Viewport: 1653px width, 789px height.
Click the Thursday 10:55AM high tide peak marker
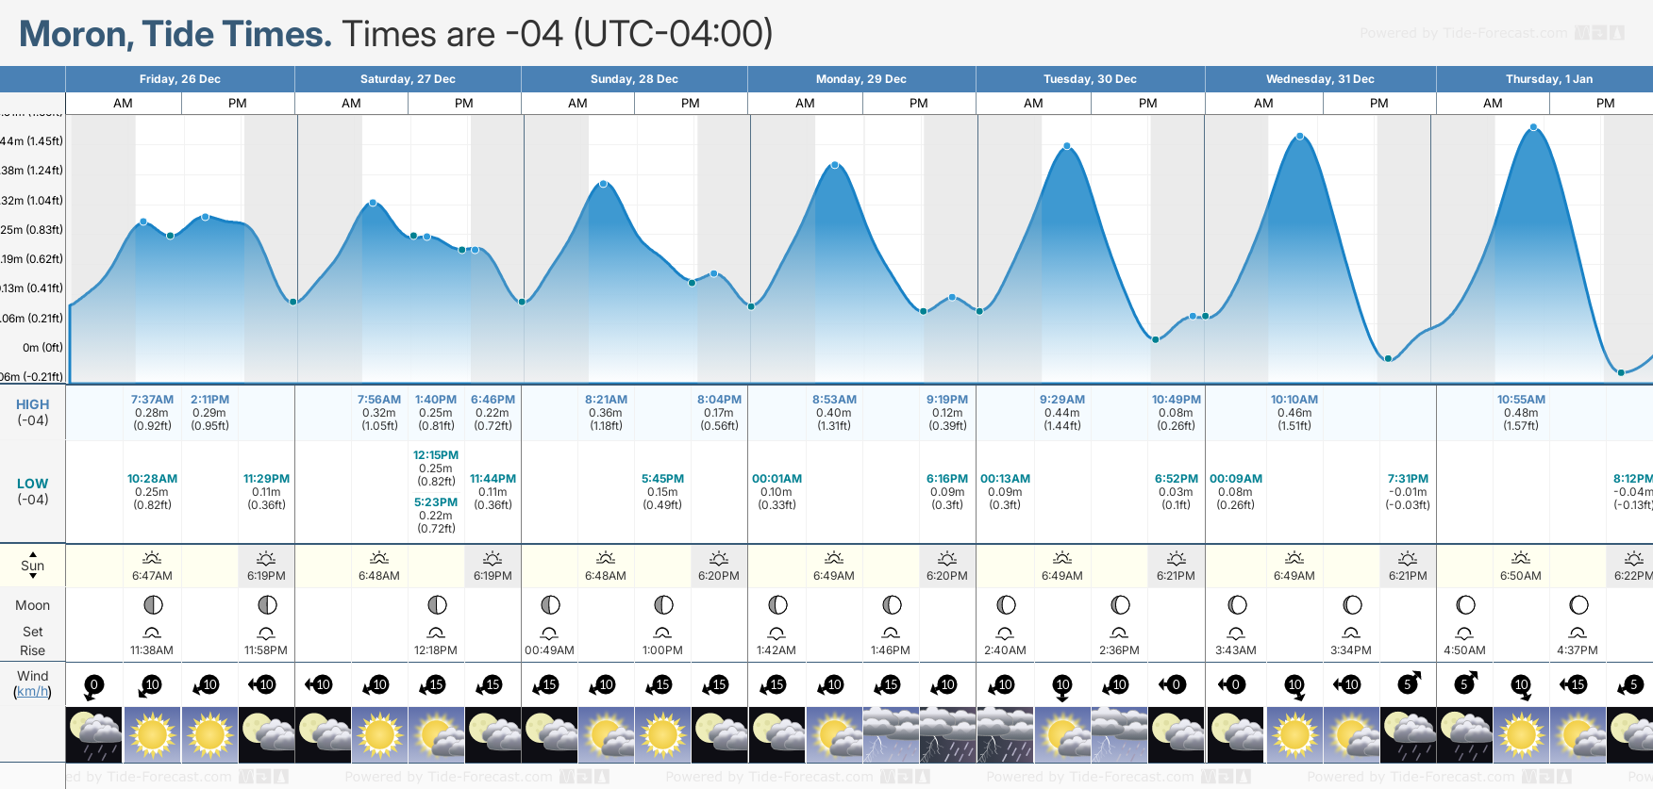coord(1533,127)
